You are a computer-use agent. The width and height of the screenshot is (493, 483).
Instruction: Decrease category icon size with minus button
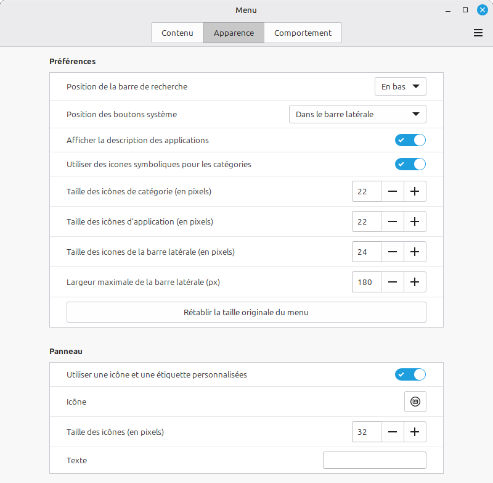click(x=393, y=192)
